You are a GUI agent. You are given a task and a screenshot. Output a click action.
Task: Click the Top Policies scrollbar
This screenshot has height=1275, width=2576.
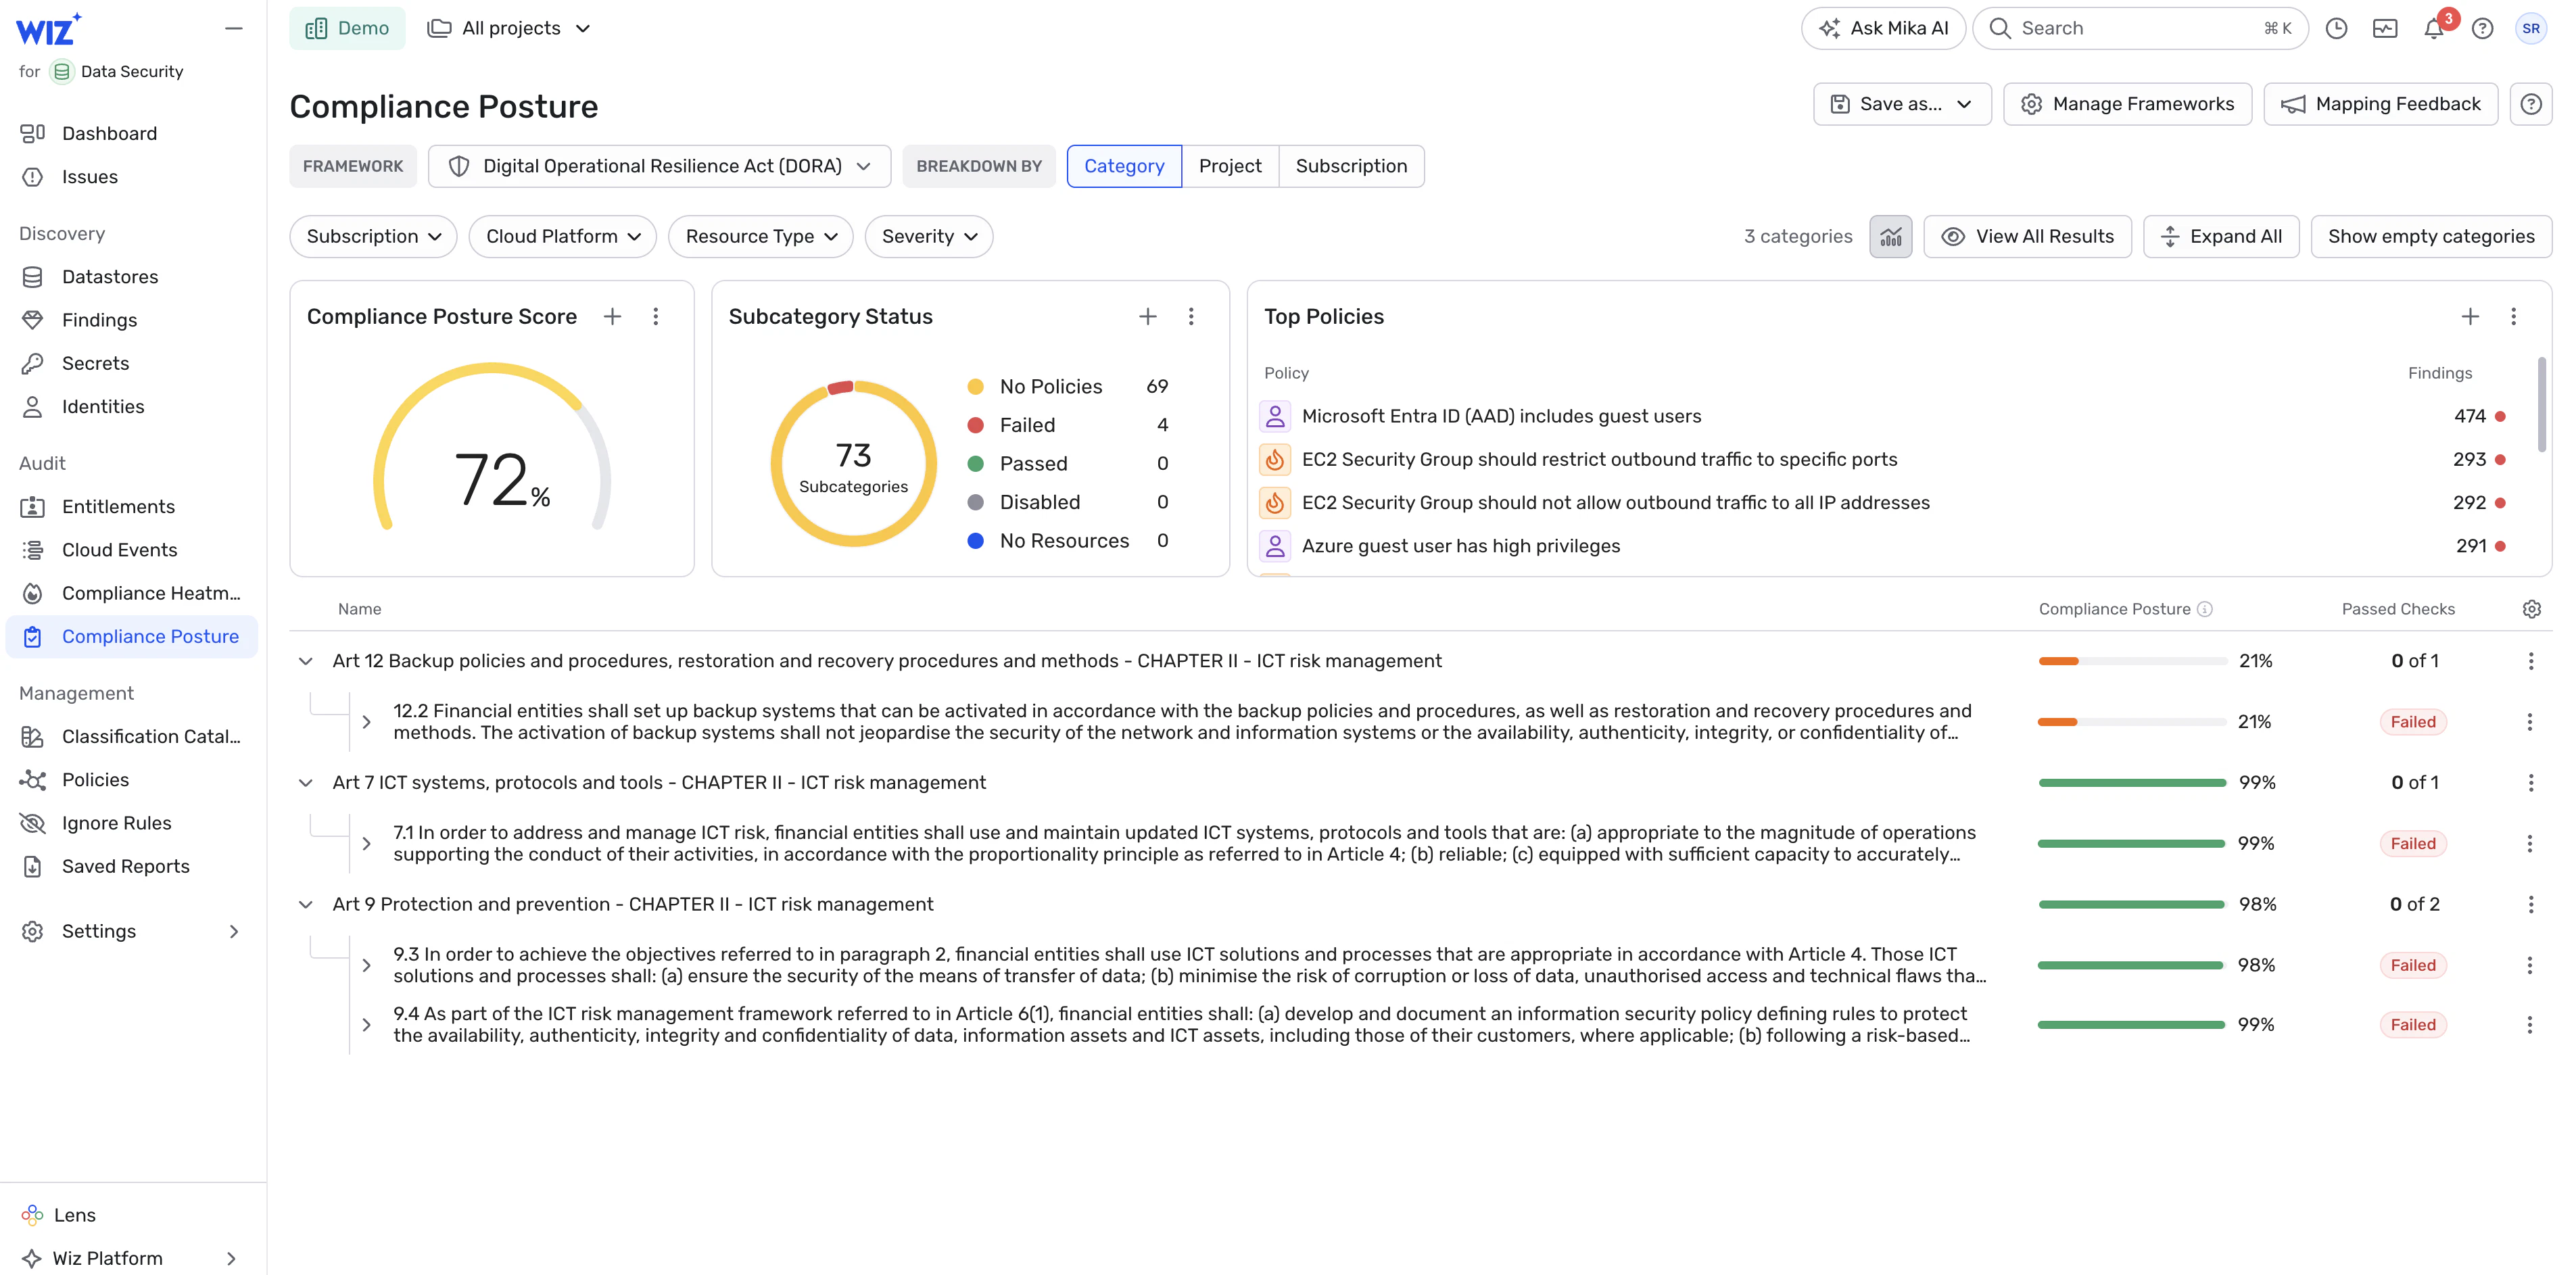(x=2541, y=404)
